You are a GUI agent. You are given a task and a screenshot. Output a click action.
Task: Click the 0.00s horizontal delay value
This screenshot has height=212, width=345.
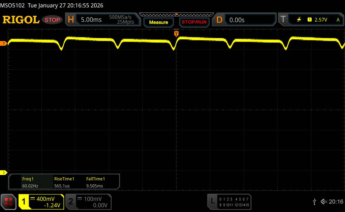237,20
